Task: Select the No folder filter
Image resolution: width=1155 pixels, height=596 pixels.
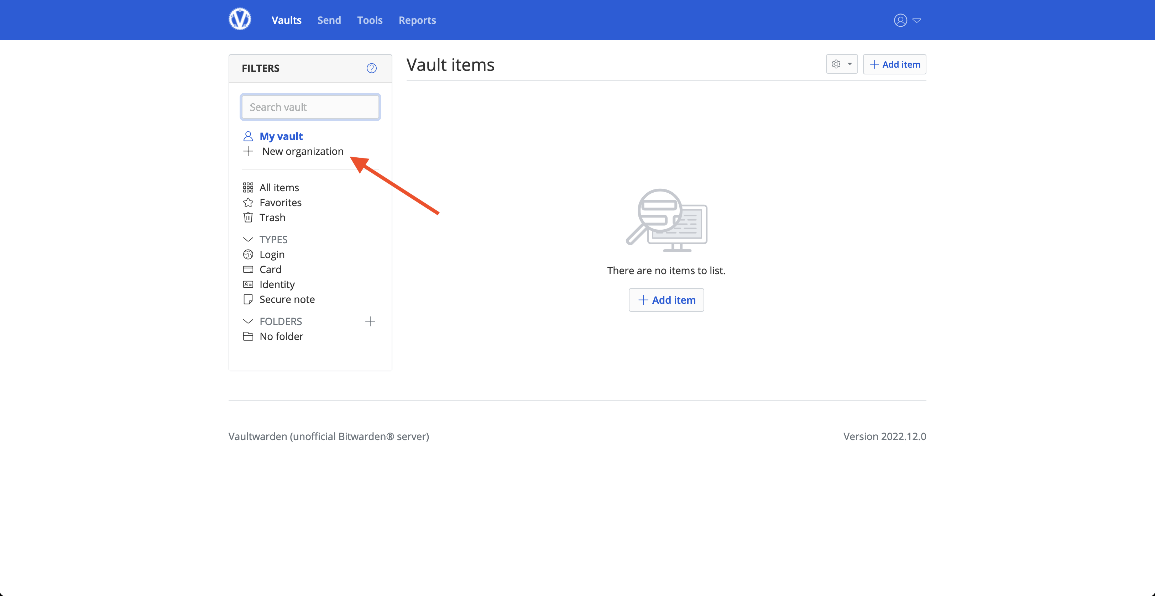Action: tap(281, 336)
